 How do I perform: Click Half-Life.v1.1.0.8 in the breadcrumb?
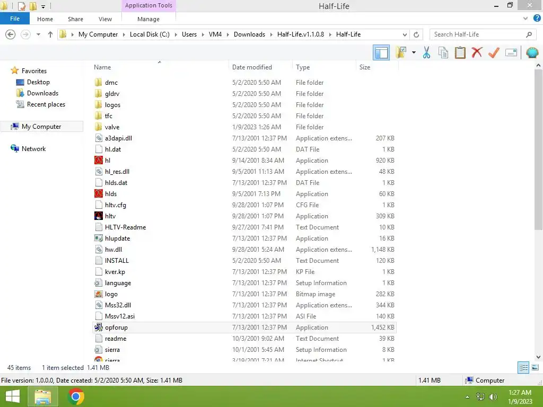[x=301, y=34]
